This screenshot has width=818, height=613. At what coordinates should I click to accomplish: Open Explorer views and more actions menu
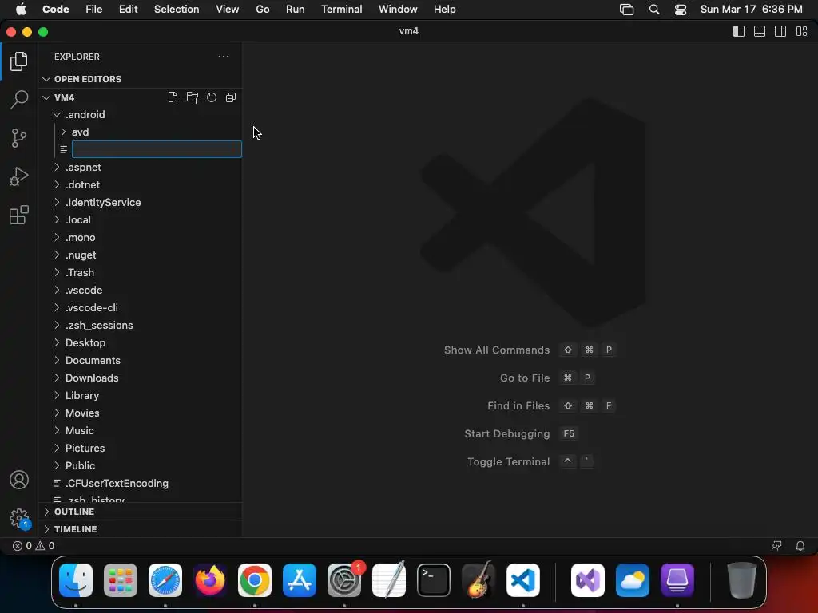(224, 57)
